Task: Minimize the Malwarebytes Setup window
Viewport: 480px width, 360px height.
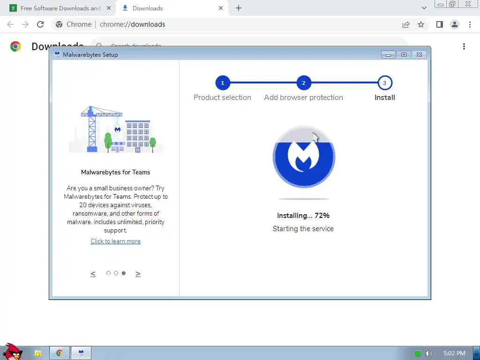Action: click(x=388, y=55)
